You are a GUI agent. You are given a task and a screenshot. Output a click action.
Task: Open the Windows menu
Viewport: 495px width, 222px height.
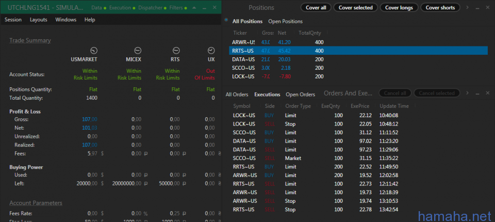[x=65, y=20]
